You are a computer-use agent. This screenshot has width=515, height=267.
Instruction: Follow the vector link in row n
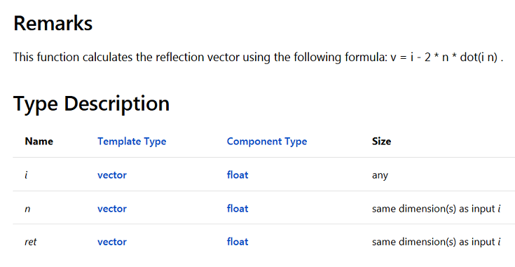pyautogui.click(x=112, y=209)
